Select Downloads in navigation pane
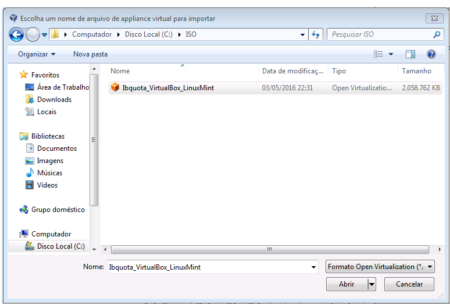 pos(54,100)
